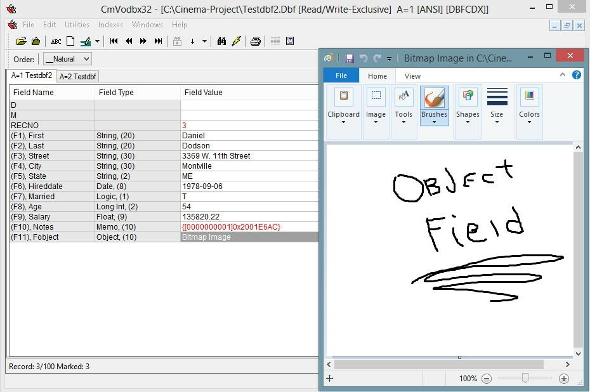
Task: Open the Paint Help question icon
Action: [576, 75]
